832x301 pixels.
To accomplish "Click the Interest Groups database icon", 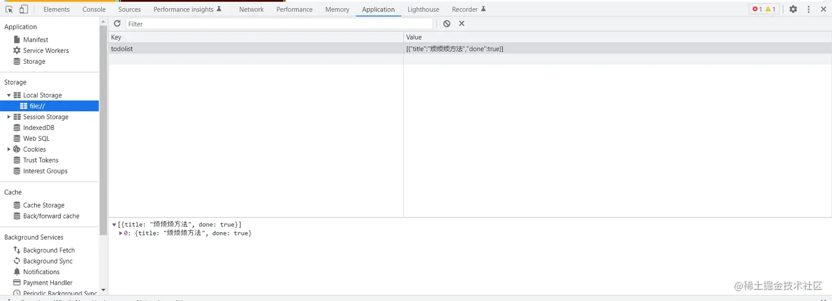I will (17, 171).
